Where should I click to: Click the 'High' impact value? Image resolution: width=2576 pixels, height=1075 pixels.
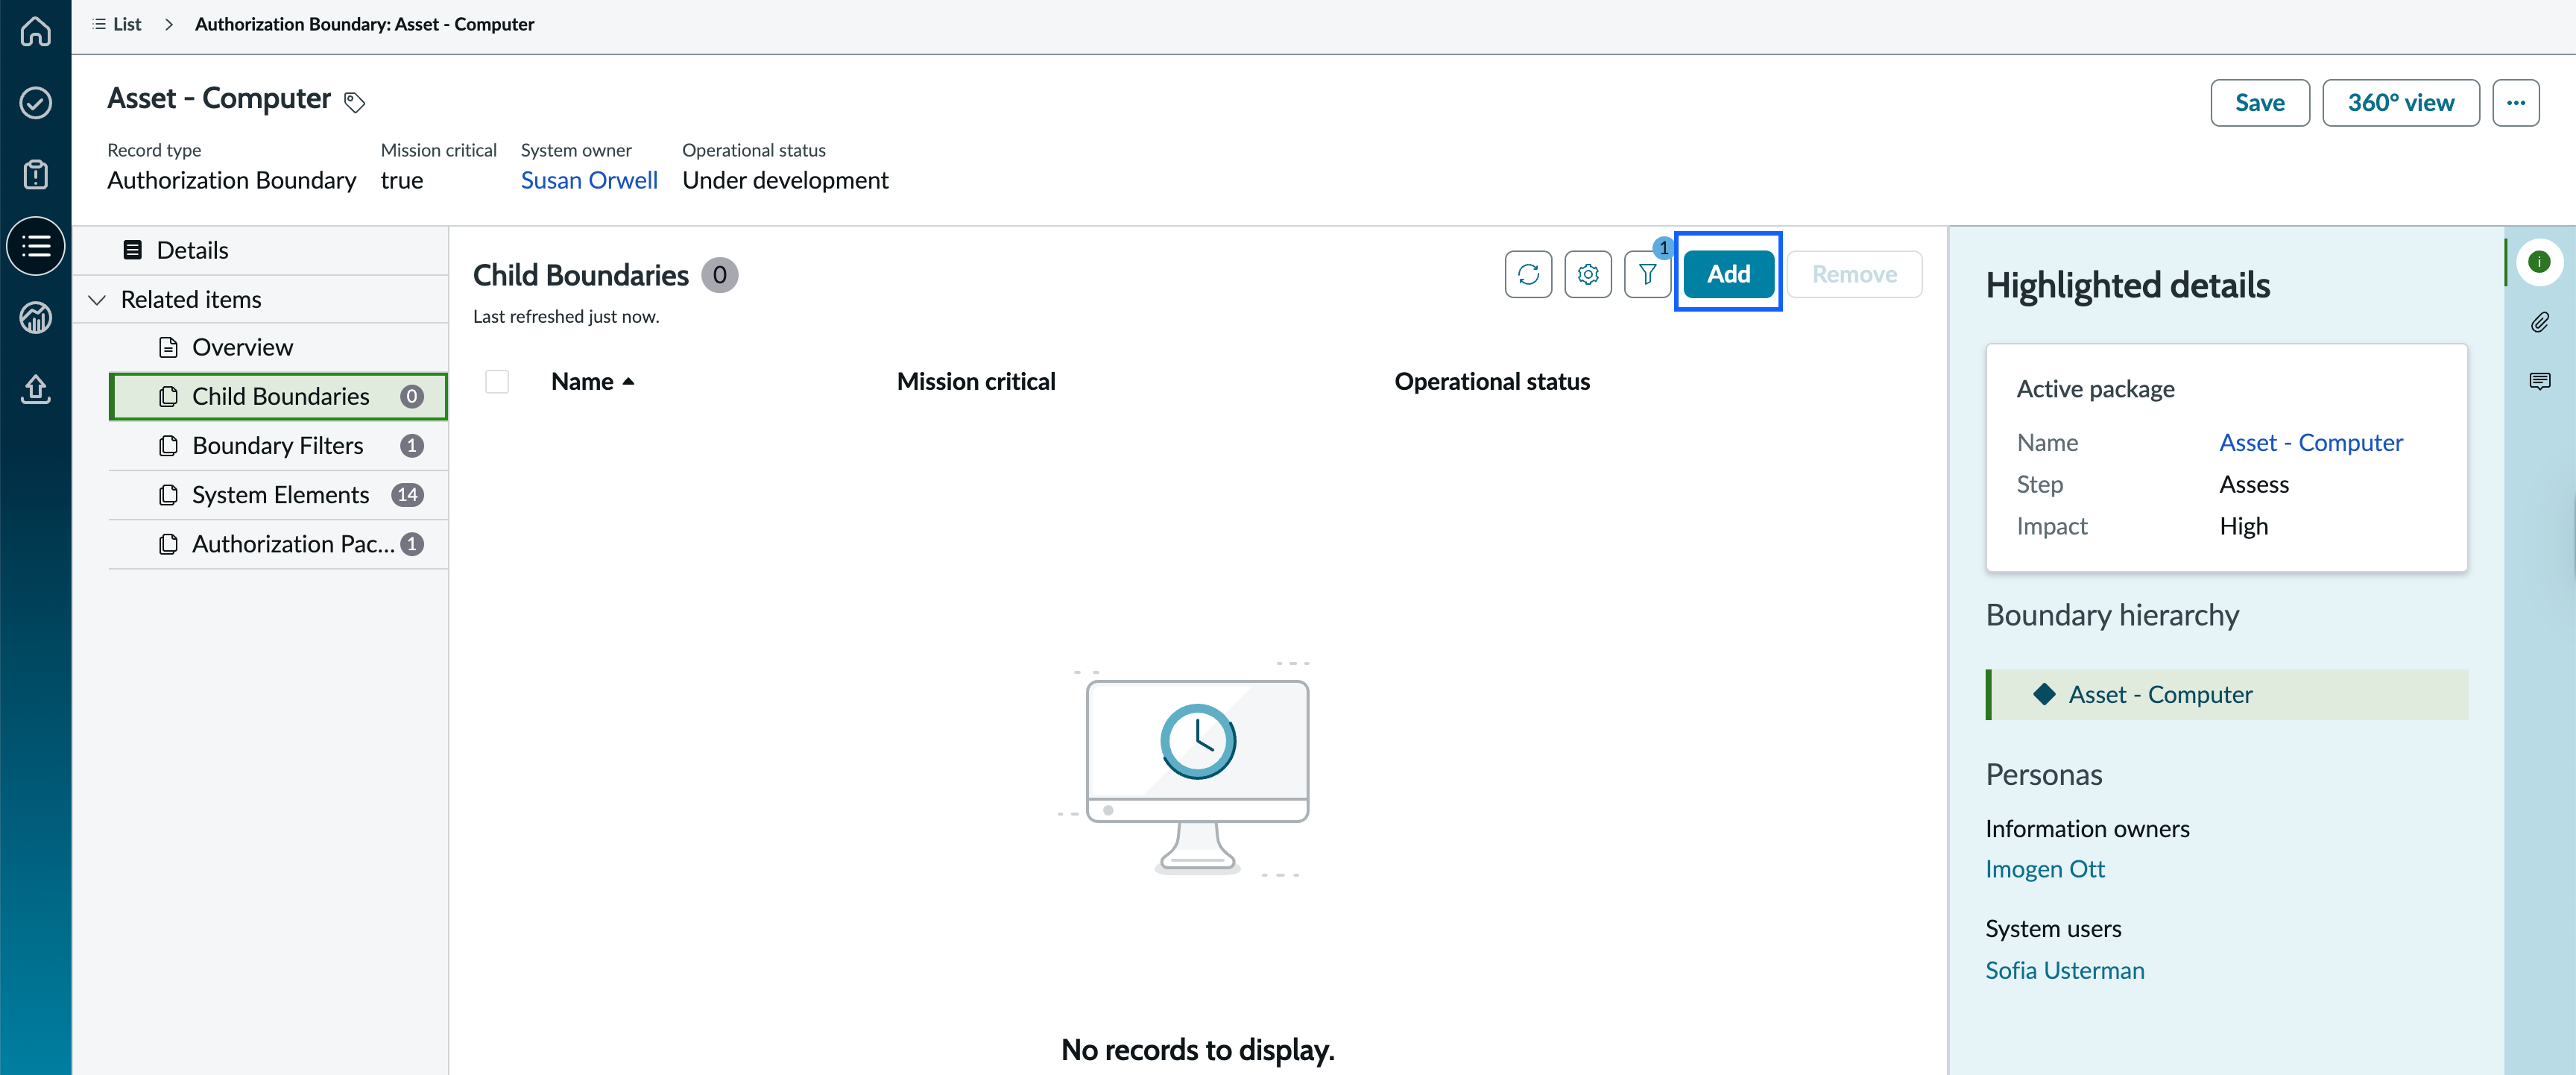pyautogui.click(x=2243, y=526)
